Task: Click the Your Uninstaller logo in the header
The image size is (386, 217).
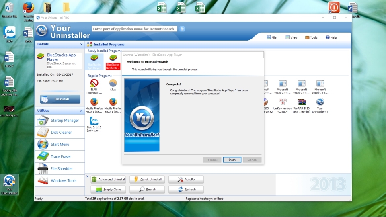Action: (x=41, y=31)
